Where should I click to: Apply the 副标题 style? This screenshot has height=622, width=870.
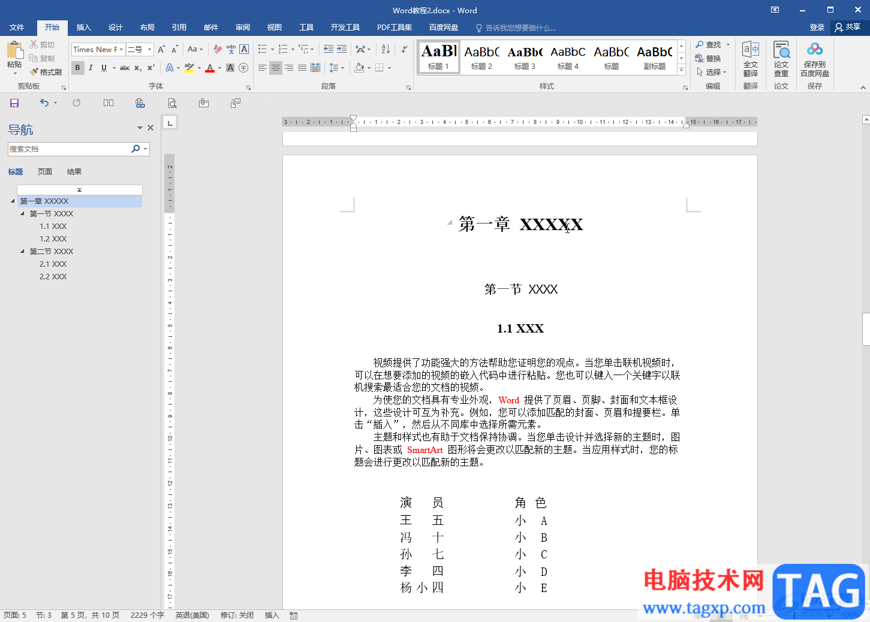pyautogui.click(x=654, y=58)
